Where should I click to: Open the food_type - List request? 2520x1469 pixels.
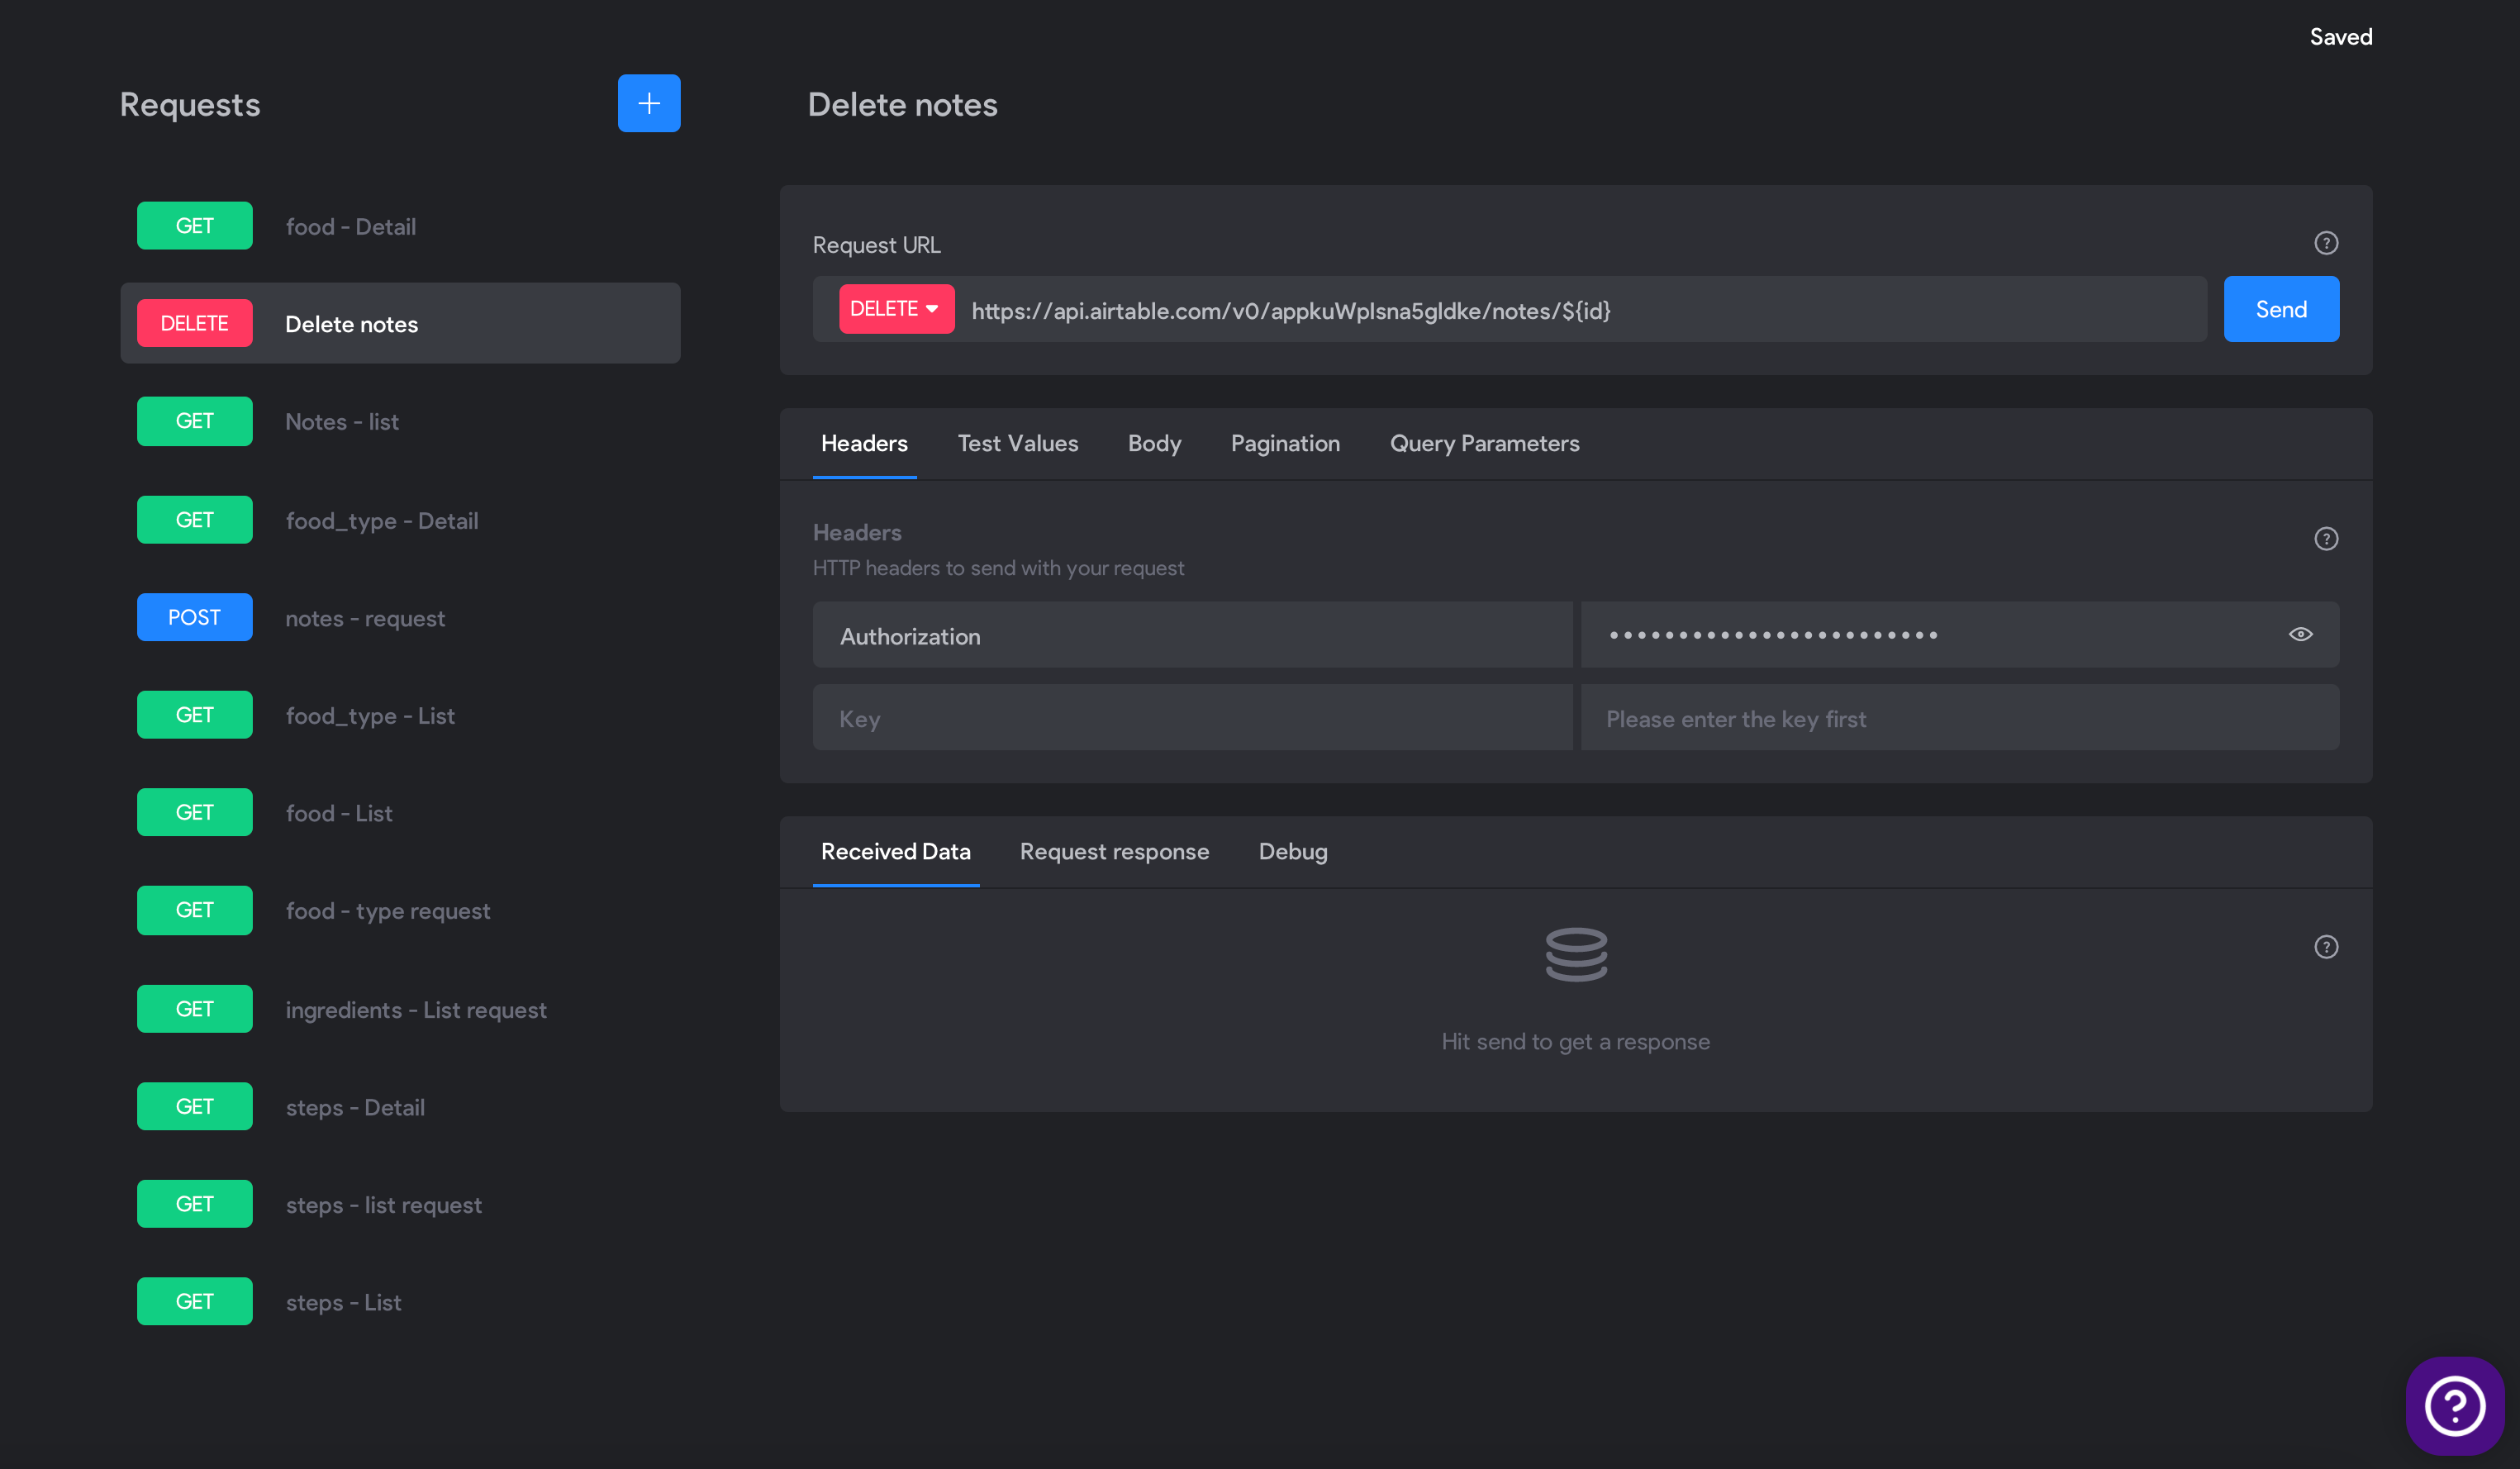[x=400, y=715]
